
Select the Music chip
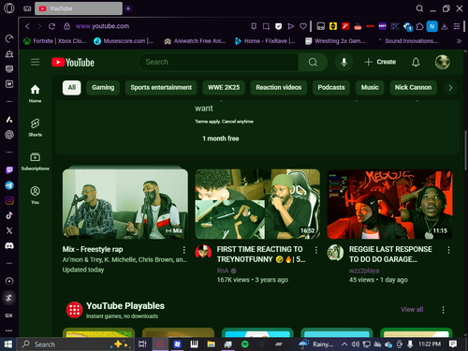(370, 87)
